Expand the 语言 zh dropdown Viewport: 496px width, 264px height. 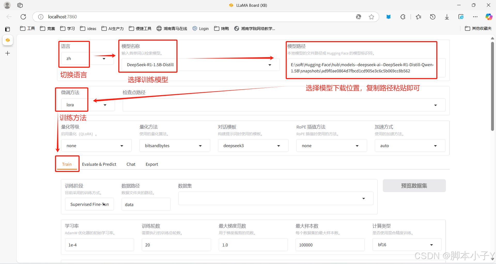tap(104, 59)
